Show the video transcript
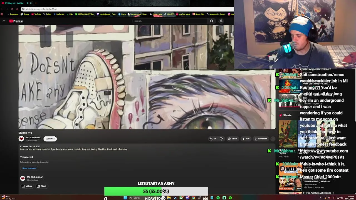This screenshot has height=200, width=356. [x=29, y=168]
